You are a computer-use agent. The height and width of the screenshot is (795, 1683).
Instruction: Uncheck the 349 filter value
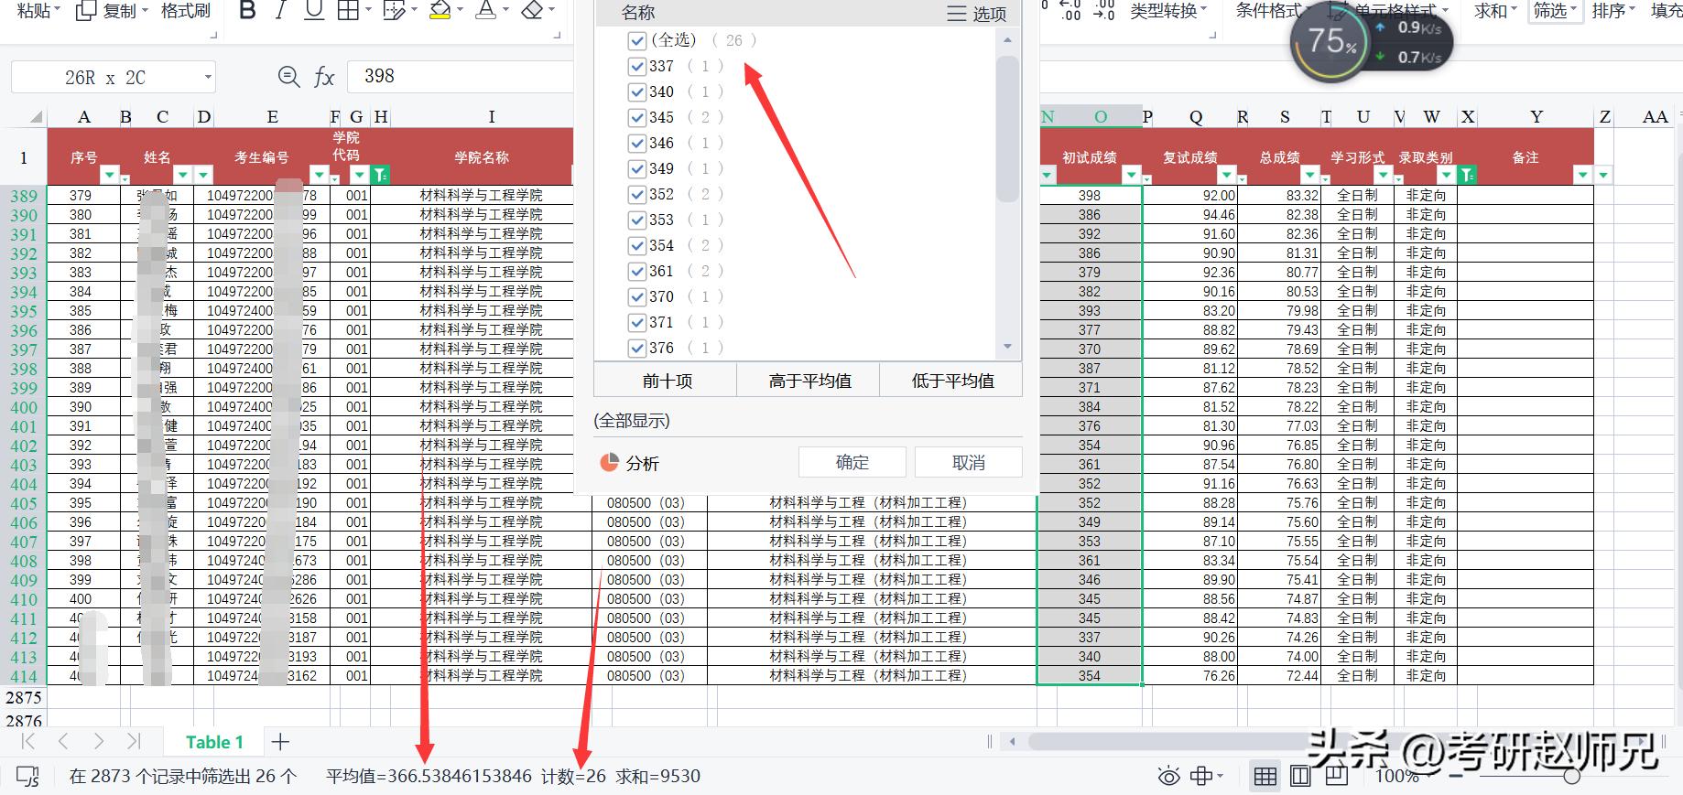coord(637,168)
